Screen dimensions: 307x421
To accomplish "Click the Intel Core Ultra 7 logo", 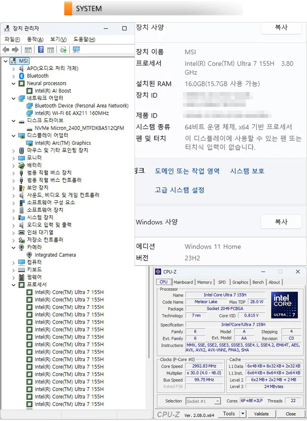I will click(285, 305).
